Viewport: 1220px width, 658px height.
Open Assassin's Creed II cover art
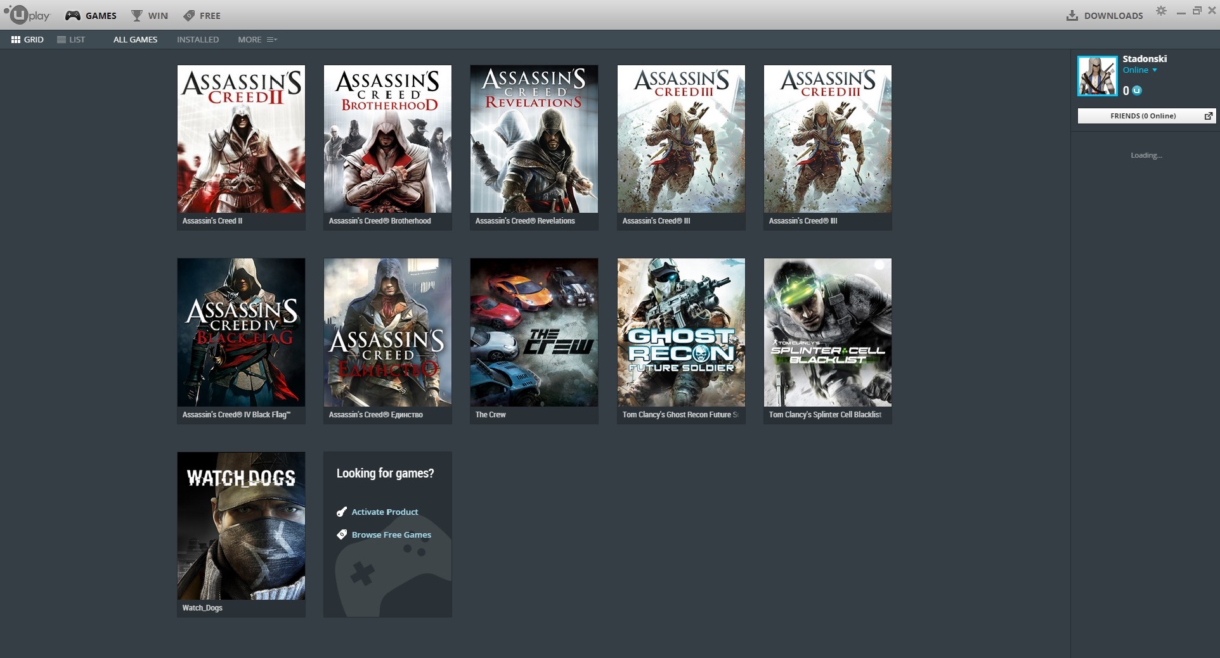tap(241, 139)
